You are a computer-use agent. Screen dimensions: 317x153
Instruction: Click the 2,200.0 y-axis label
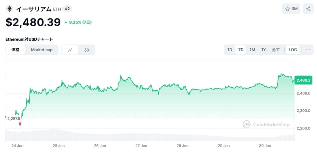[x=303, y=128]
